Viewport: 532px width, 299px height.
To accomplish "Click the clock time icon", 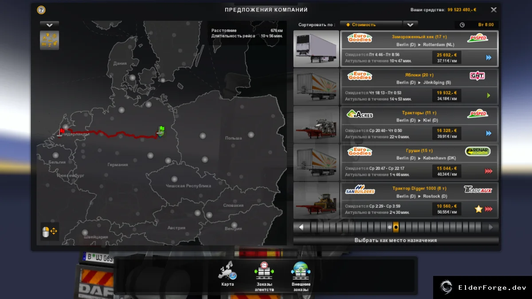I will pos(462,25).
